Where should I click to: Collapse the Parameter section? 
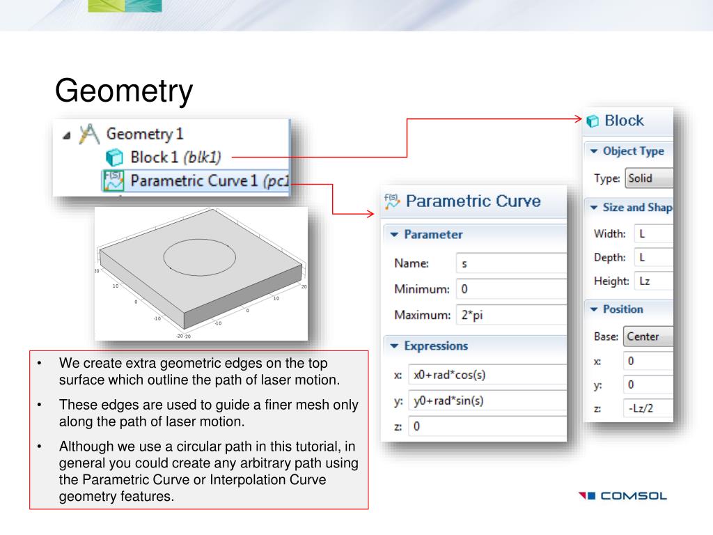pos(394,235)
